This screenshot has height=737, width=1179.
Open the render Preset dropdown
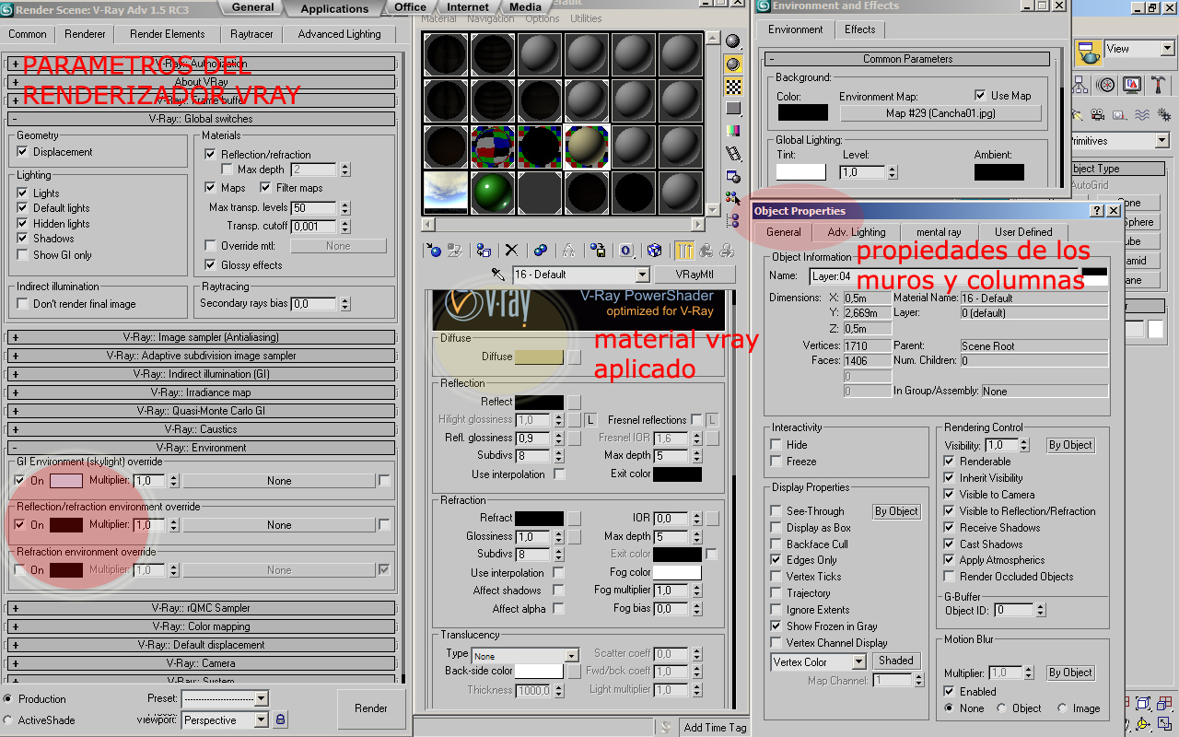(261, 698)
